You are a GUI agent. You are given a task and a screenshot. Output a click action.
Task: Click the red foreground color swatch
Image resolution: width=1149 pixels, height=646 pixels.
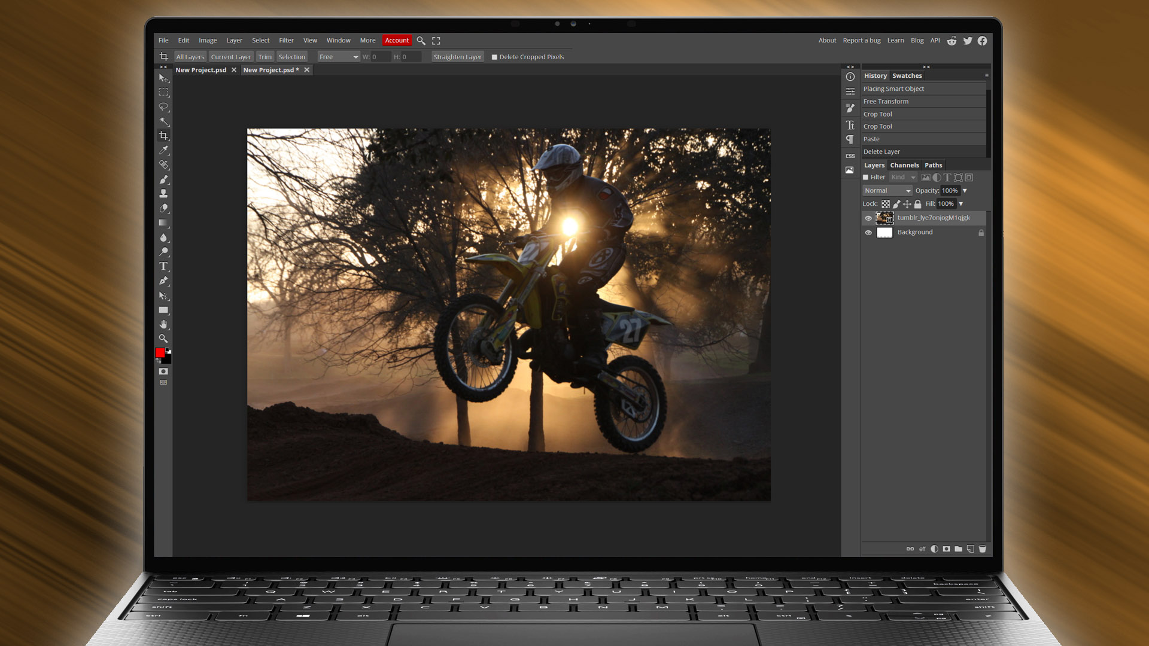[161, 354]
